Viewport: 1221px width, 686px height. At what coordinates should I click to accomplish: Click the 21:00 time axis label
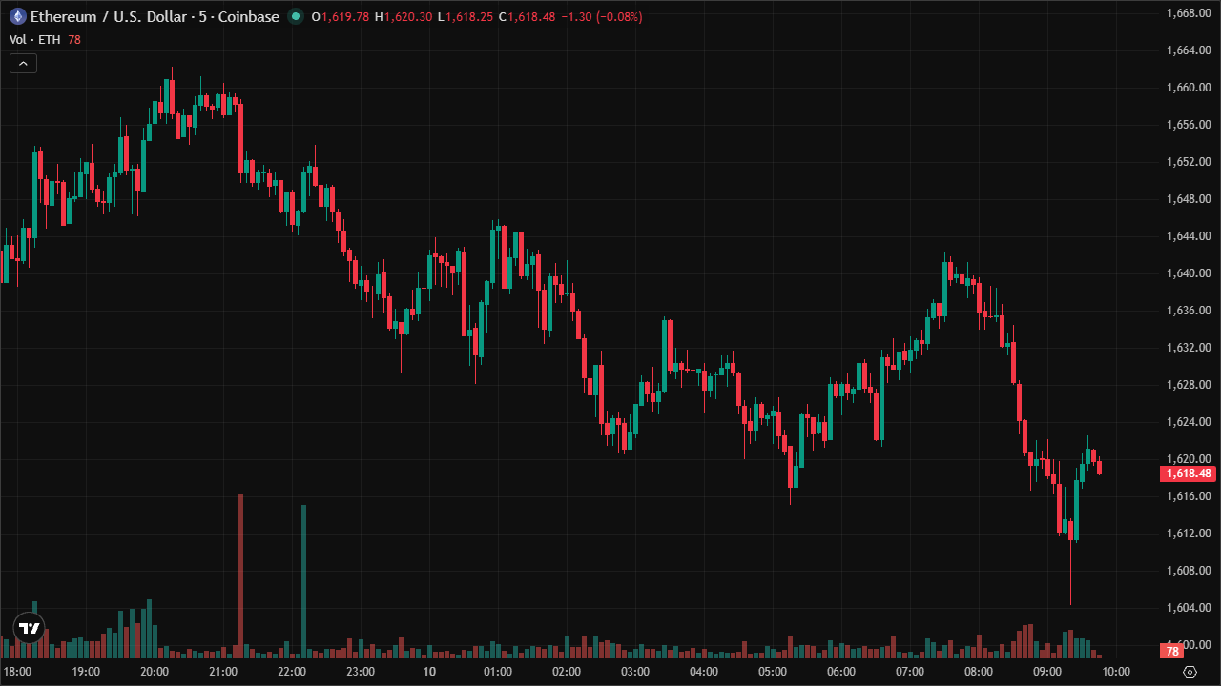pos(223,671)
